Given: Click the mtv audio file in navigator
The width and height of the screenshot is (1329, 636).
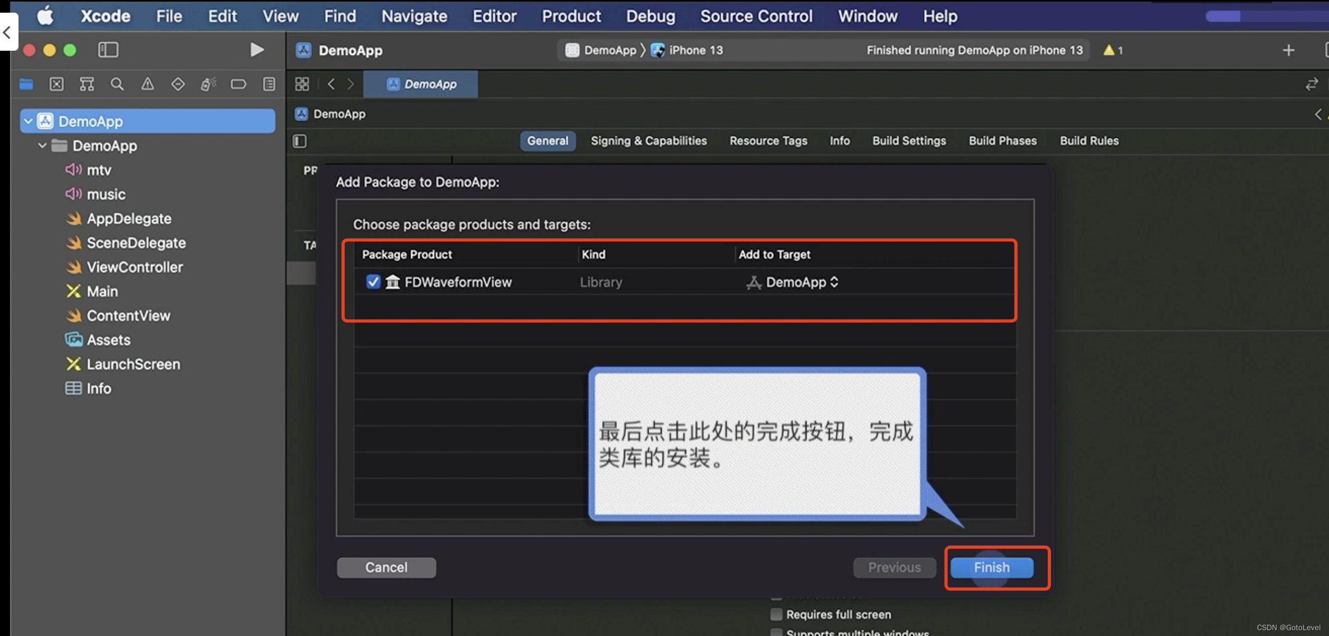Looking at the screenshot, I should click(97, 169).
